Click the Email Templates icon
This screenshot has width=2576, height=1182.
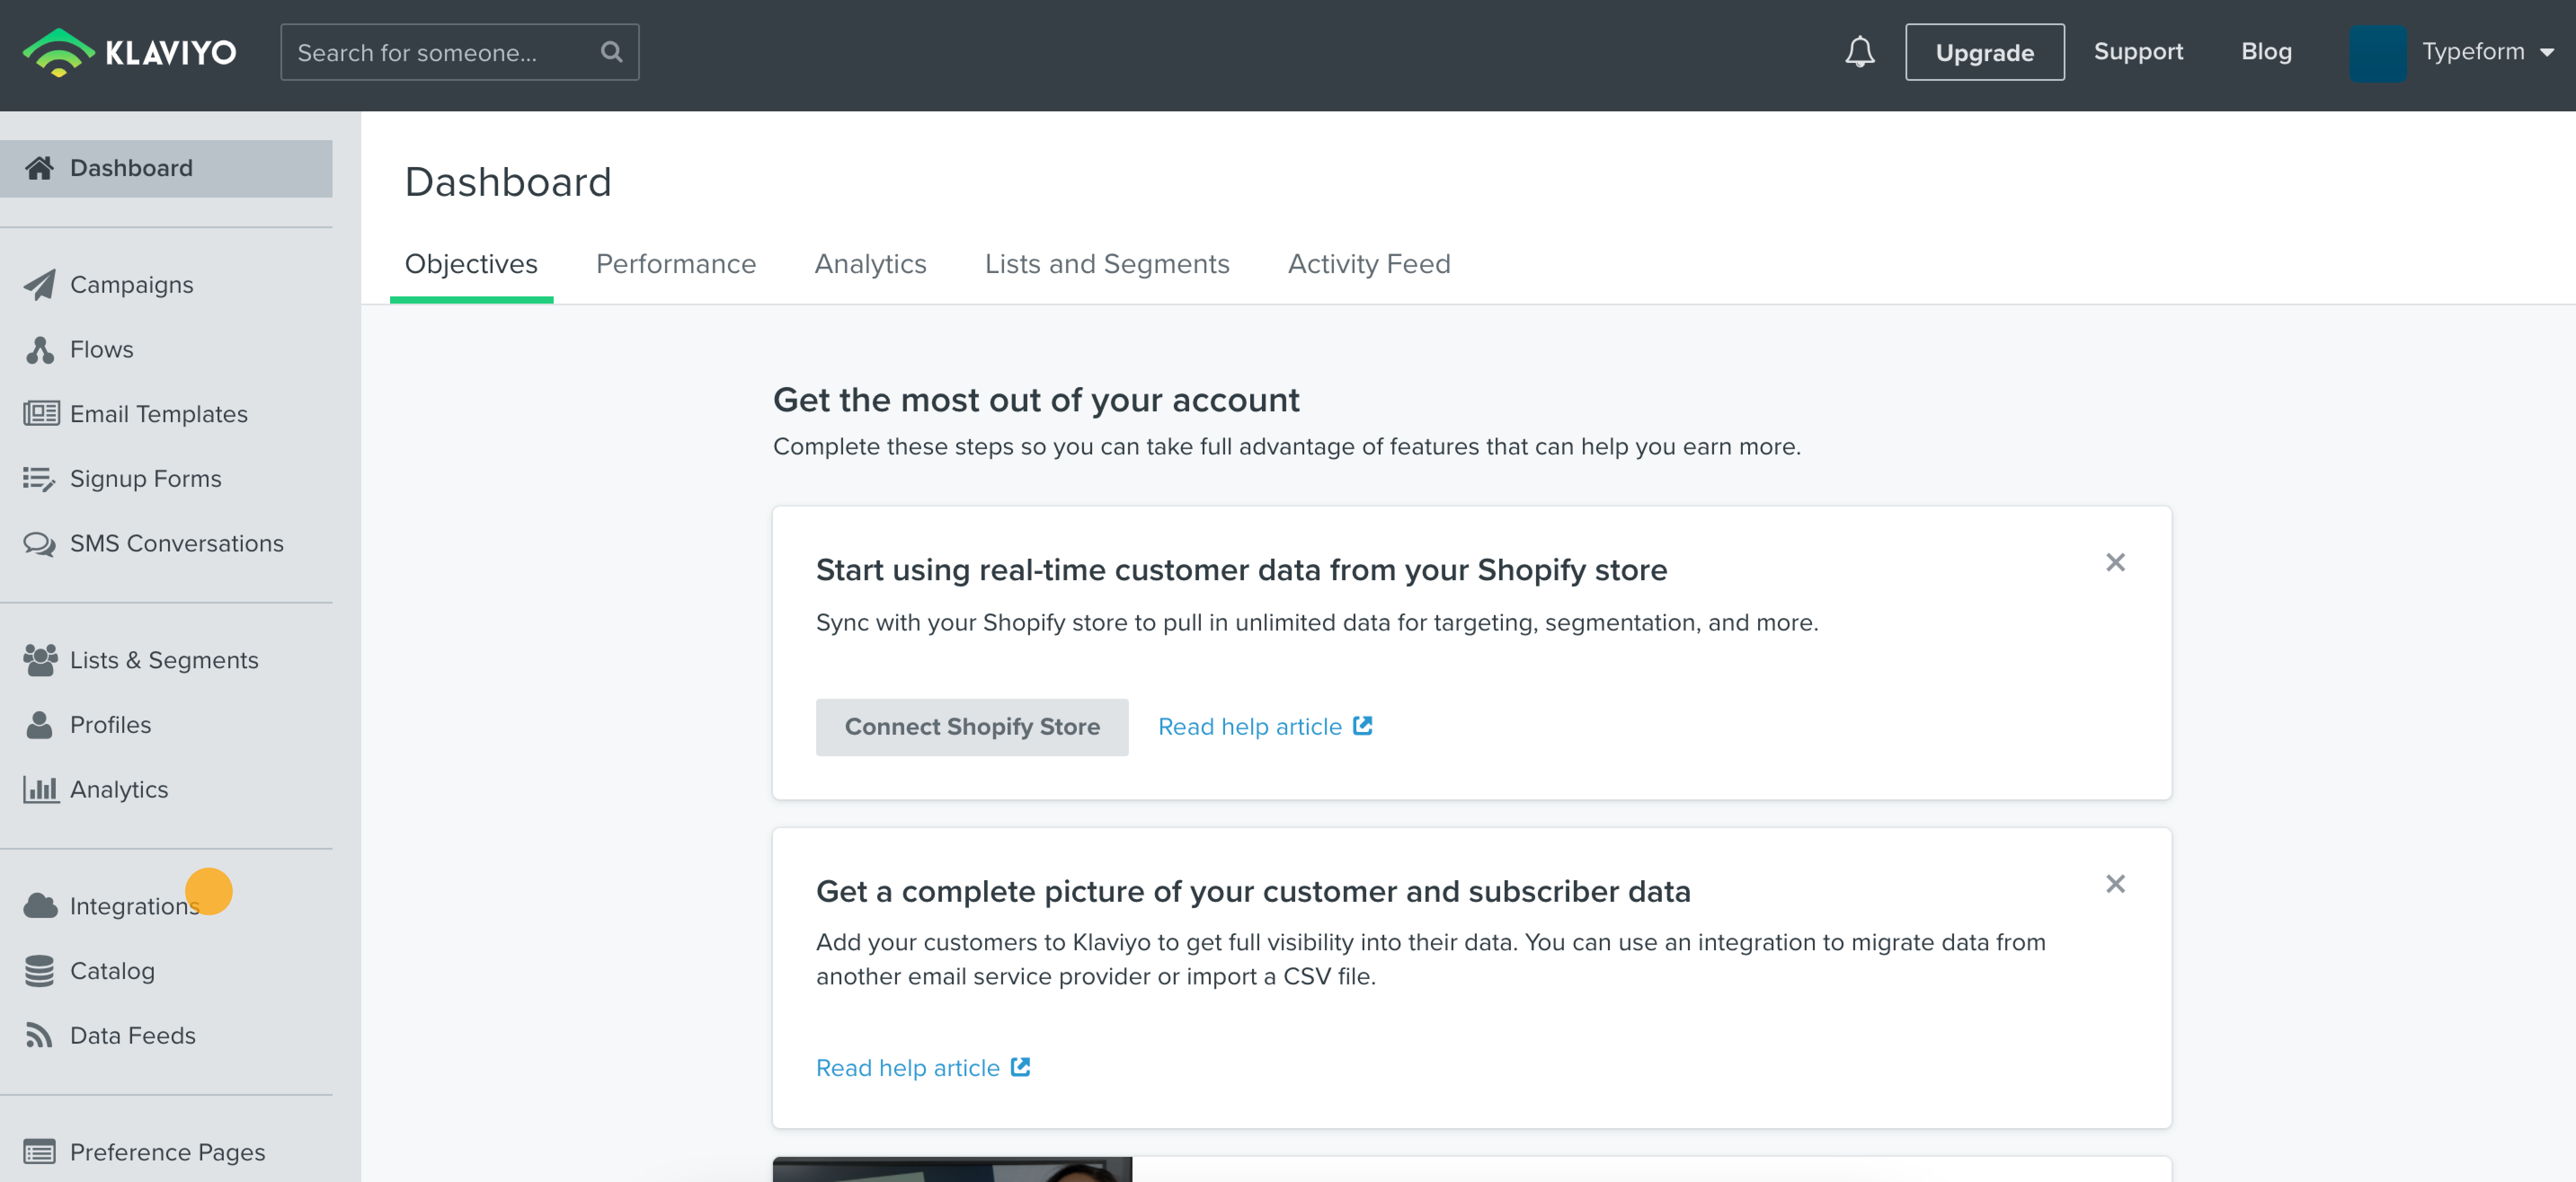[x=41, y=413]
